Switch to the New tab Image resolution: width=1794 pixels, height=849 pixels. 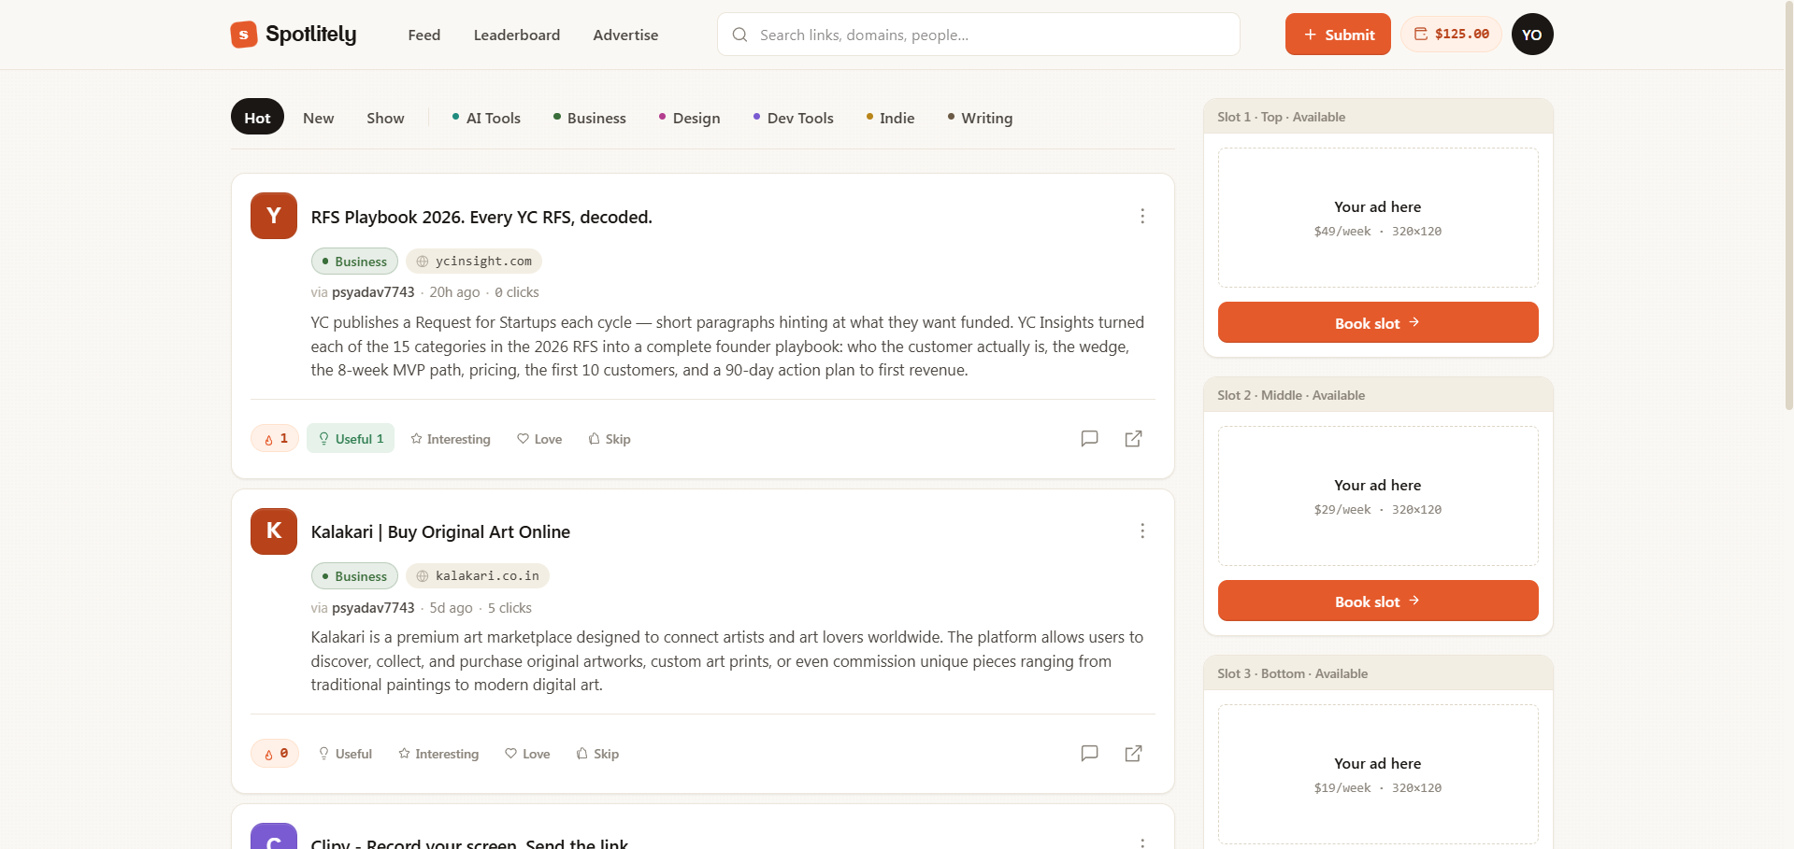click(x=319, y=118)
